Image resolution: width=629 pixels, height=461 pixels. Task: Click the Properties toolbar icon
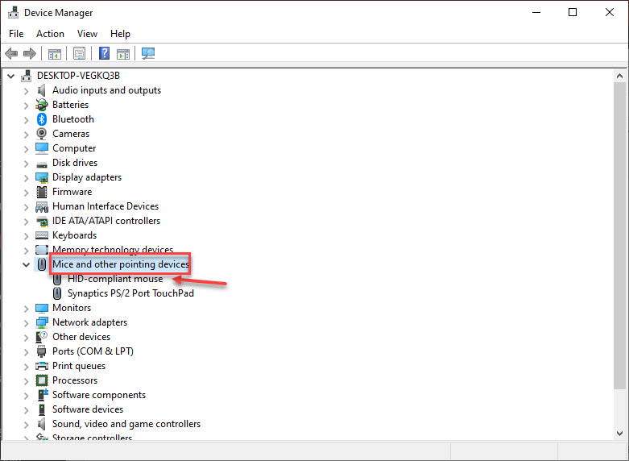coord(80,54)
